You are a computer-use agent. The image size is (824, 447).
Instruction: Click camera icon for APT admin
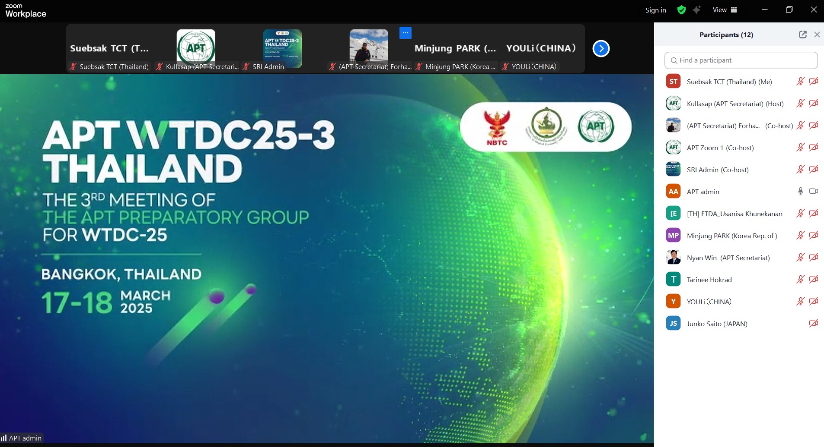[814, 191]
